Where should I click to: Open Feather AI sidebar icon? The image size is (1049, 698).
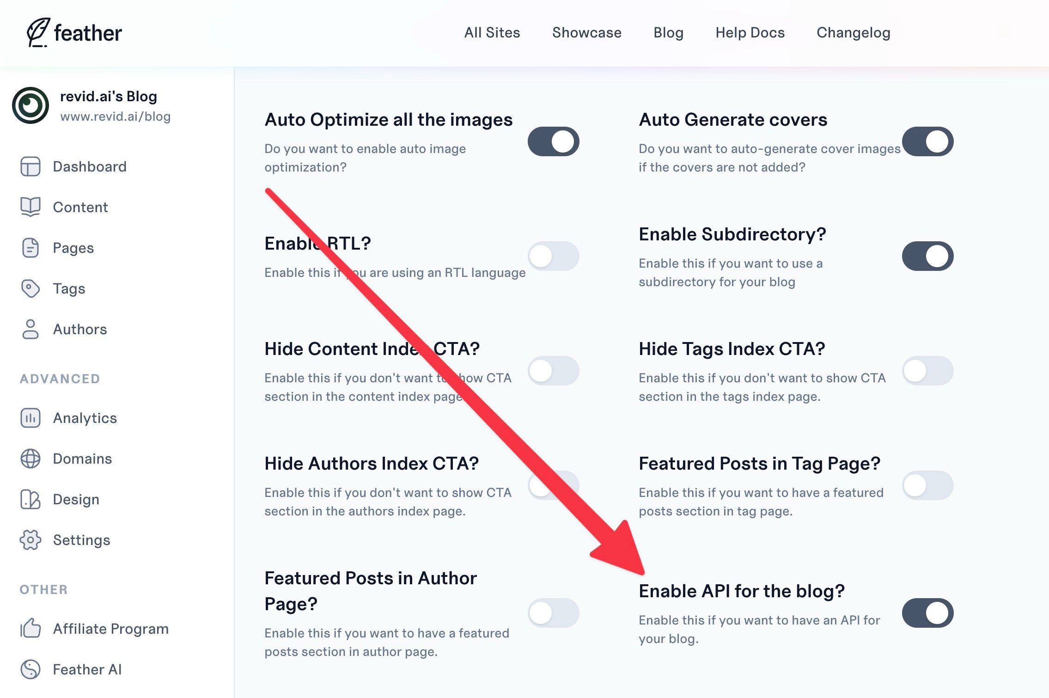pos(30,669)
